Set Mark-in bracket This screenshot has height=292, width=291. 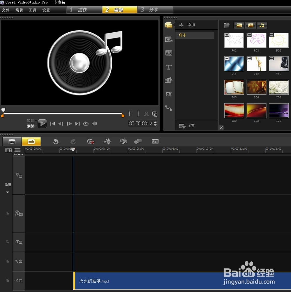click(130, 114)
